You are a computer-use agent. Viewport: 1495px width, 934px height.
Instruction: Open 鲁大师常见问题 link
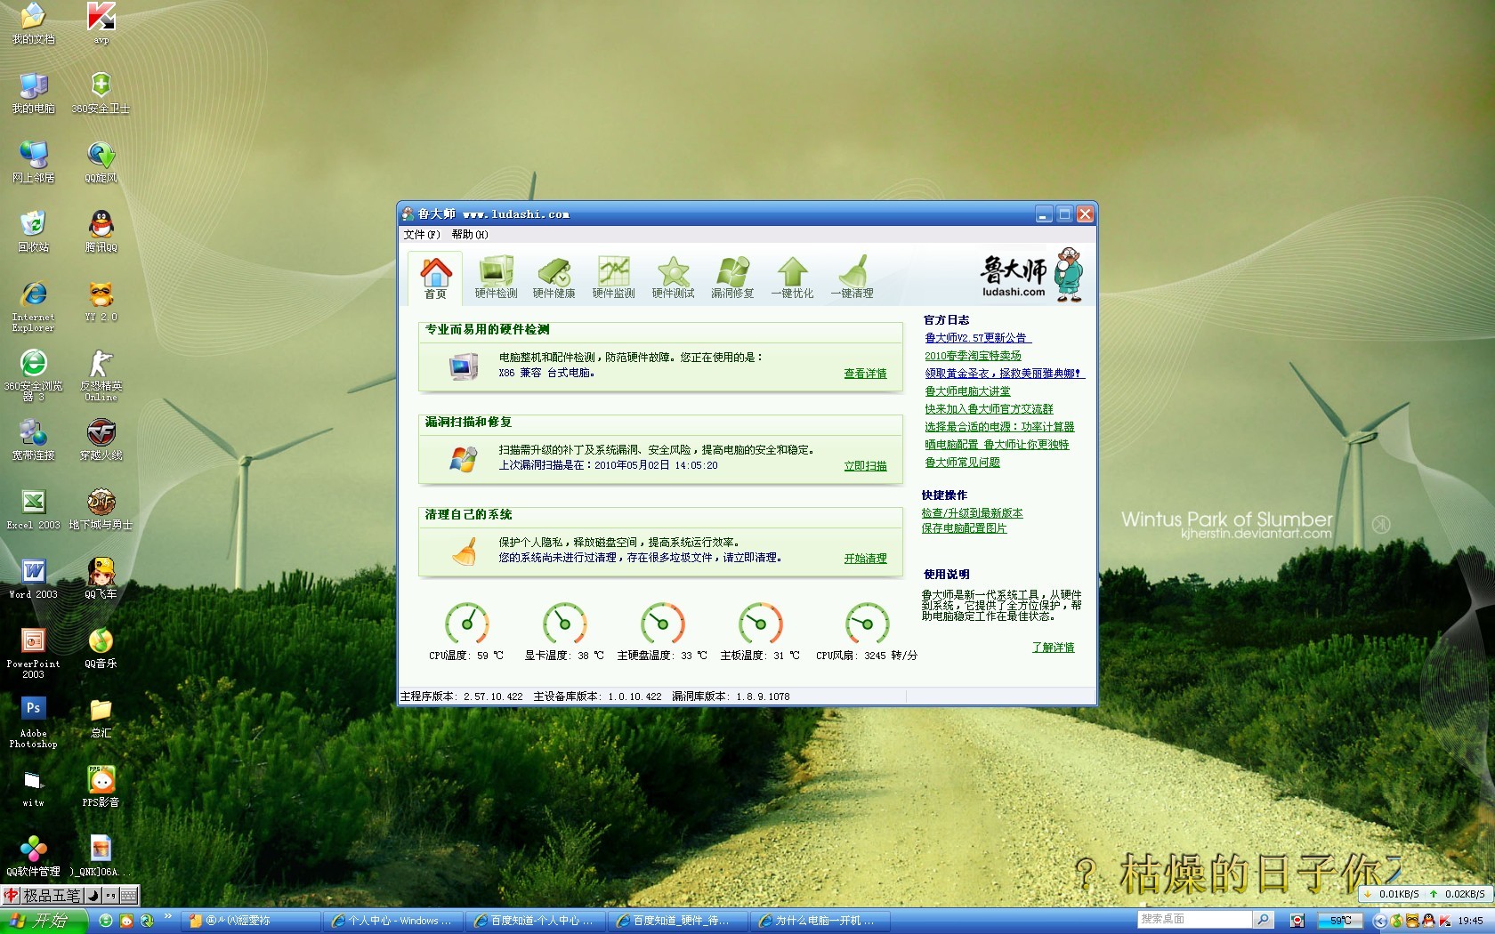pos(962,463)
